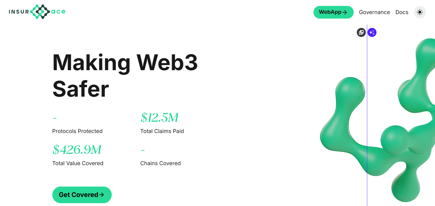Open the Docs menu item
435x206 pixels.
pyautogui.click(x=402, y=12)
